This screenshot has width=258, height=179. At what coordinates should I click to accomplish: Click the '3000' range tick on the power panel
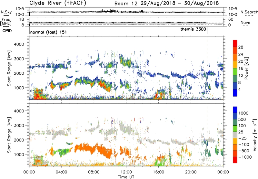point(19,59)
